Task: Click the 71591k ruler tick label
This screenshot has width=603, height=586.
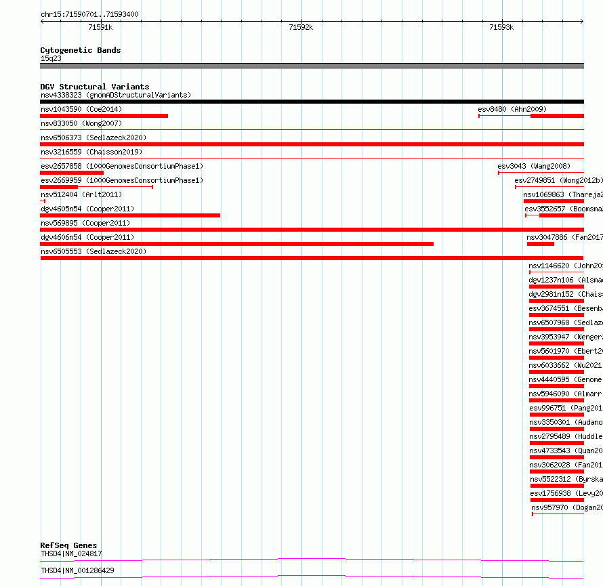Action: [100, 27]
